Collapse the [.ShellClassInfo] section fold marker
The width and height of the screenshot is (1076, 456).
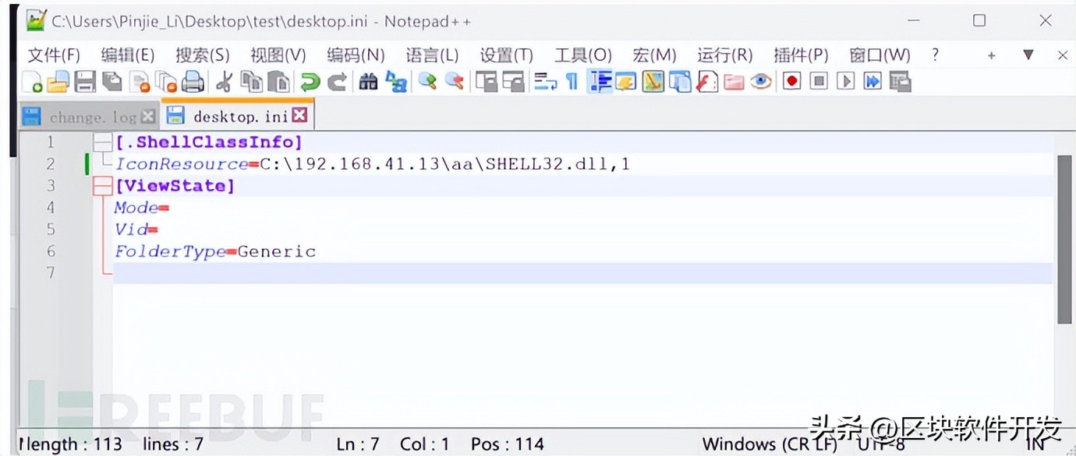pos(102,142)
